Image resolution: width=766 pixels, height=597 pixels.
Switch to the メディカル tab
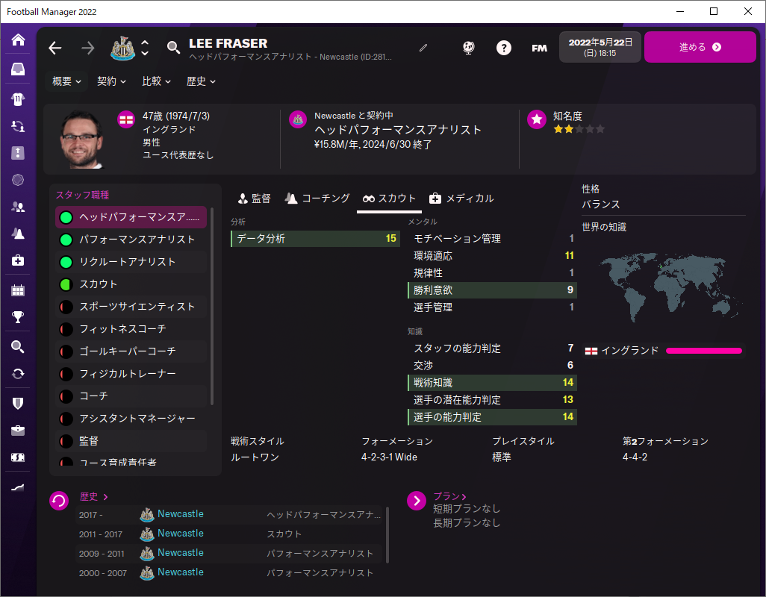[x=461, y=199]
